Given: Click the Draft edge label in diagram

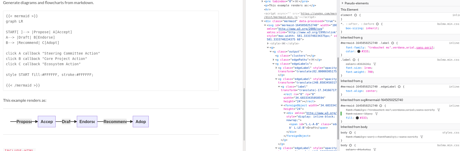Looking at the screenshot, I should 66,122.
